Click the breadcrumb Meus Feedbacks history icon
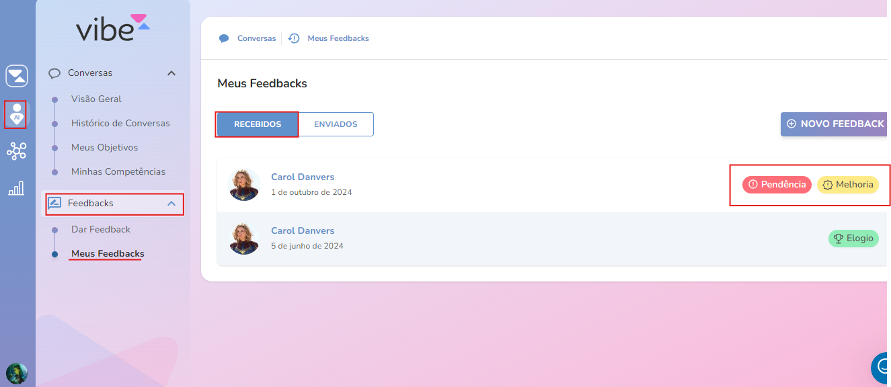Viewport: 891px width, 387px height. click(x=294, y=38)
